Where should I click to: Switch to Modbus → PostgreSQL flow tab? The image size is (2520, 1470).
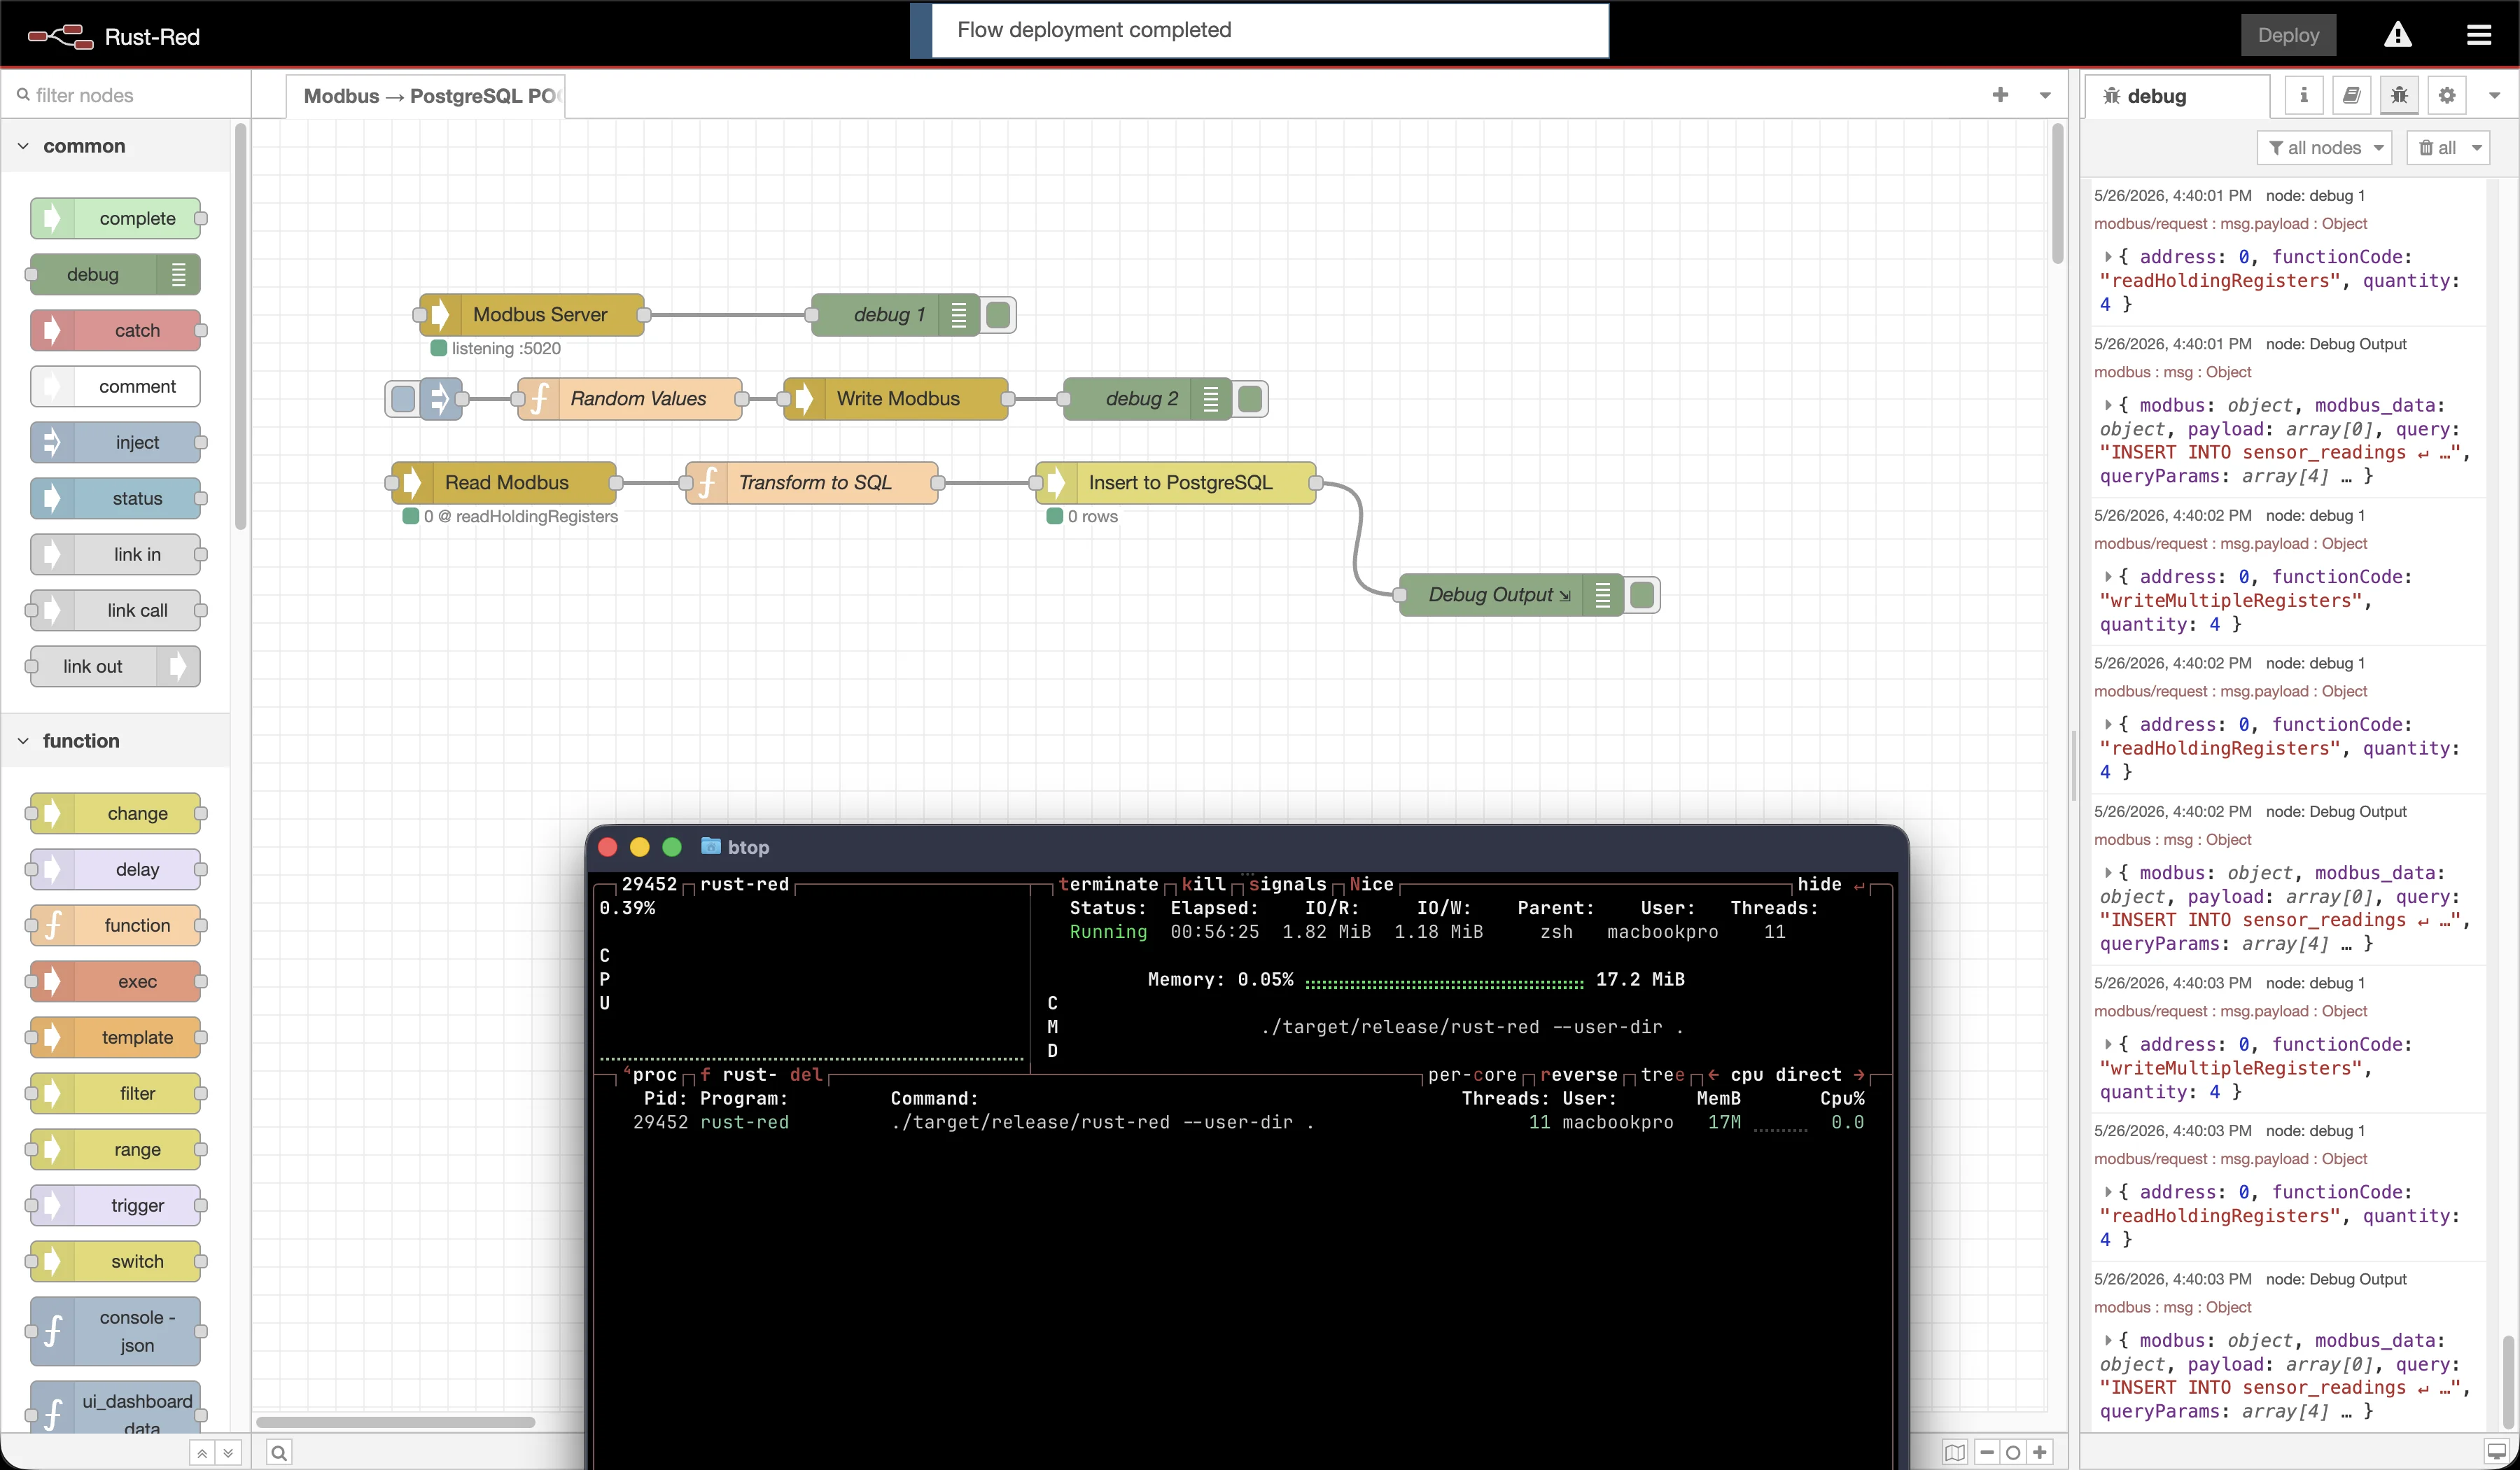427,96
